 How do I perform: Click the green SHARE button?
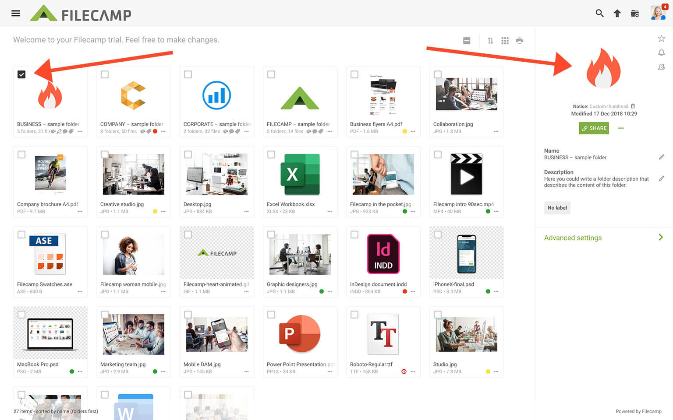[594, 128]
